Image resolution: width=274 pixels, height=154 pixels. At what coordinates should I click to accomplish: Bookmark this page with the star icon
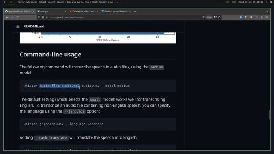[x=220, y=17]
